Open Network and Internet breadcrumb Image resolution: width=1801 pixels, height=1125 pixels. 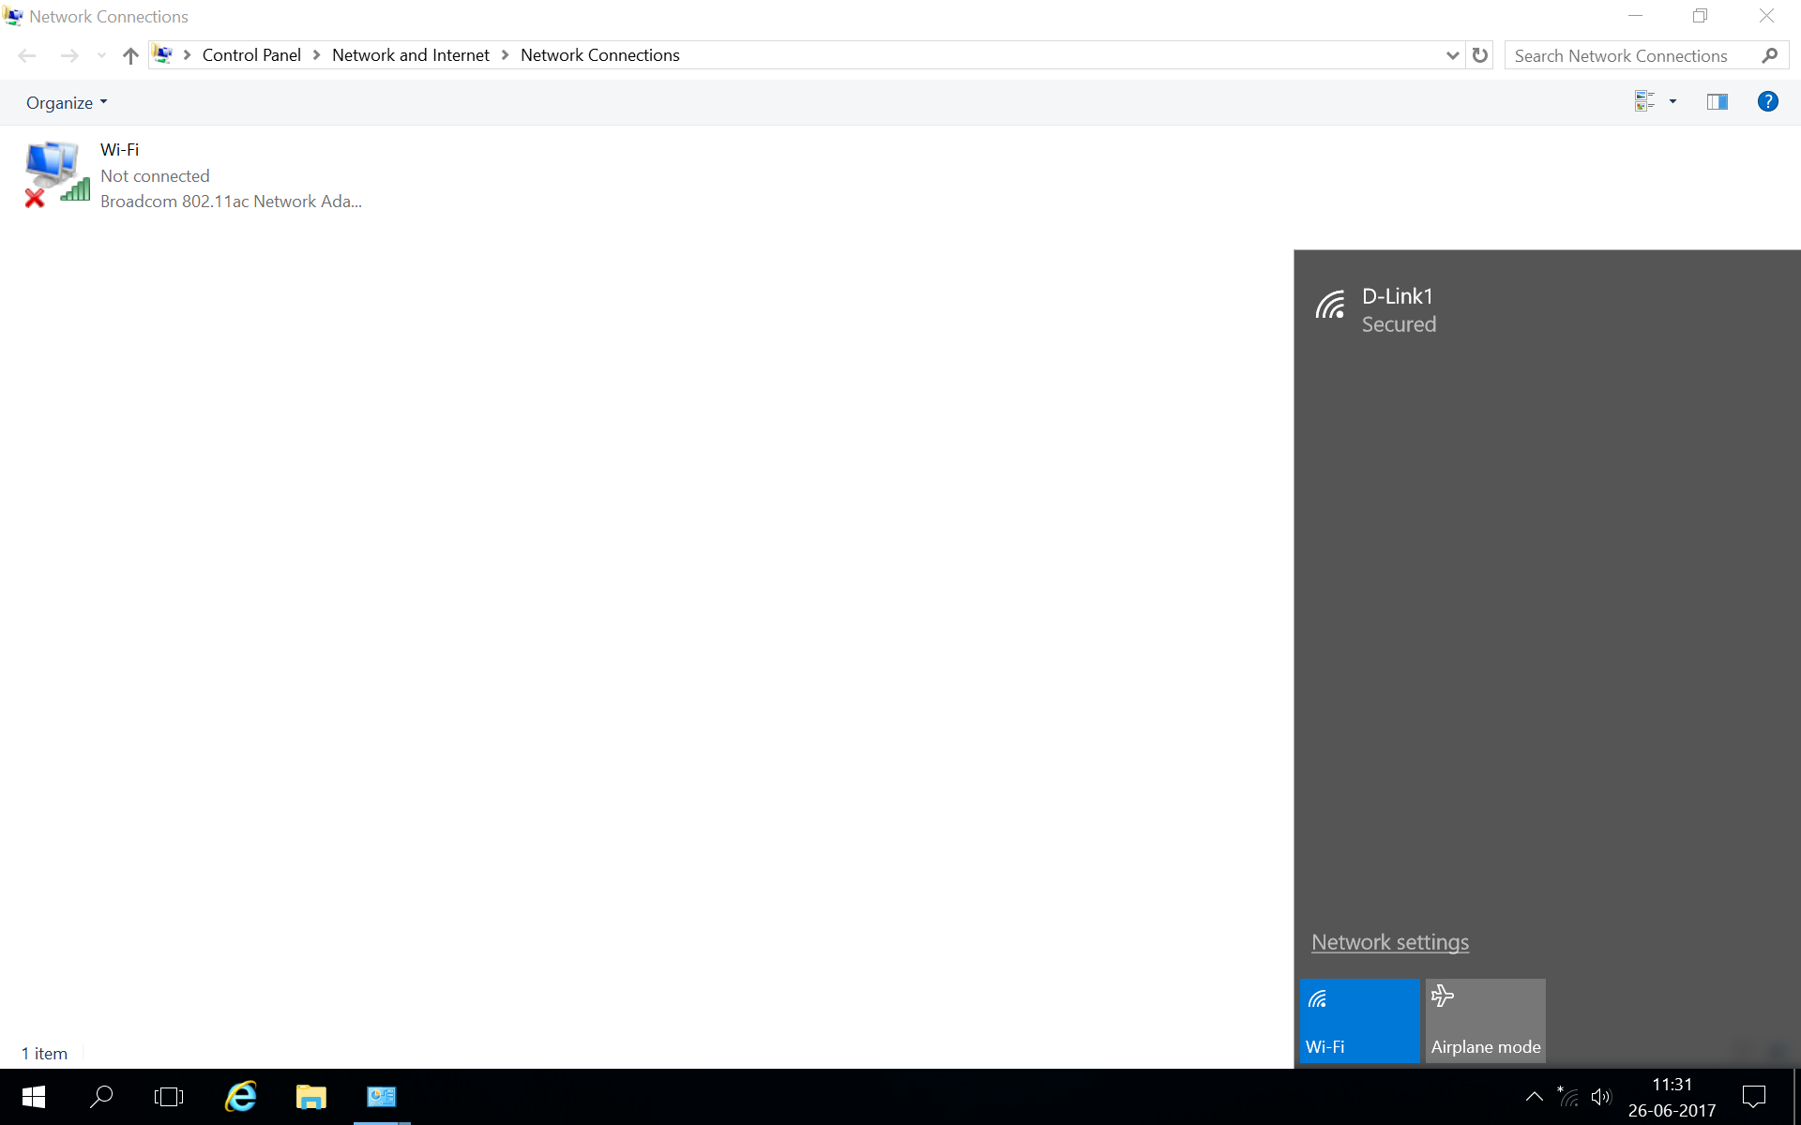pos(411,55)
